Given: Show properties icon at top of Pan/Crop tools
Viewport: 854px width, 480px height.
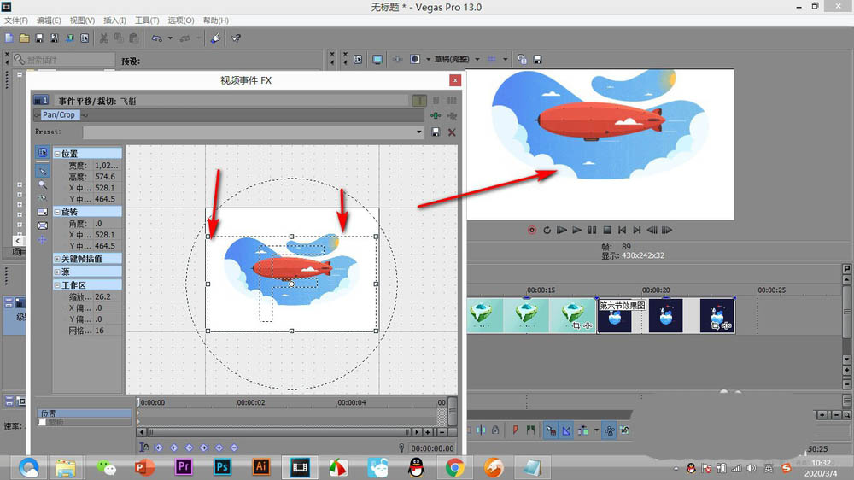Looking at the screenshot, I should (x=43, y=153).
